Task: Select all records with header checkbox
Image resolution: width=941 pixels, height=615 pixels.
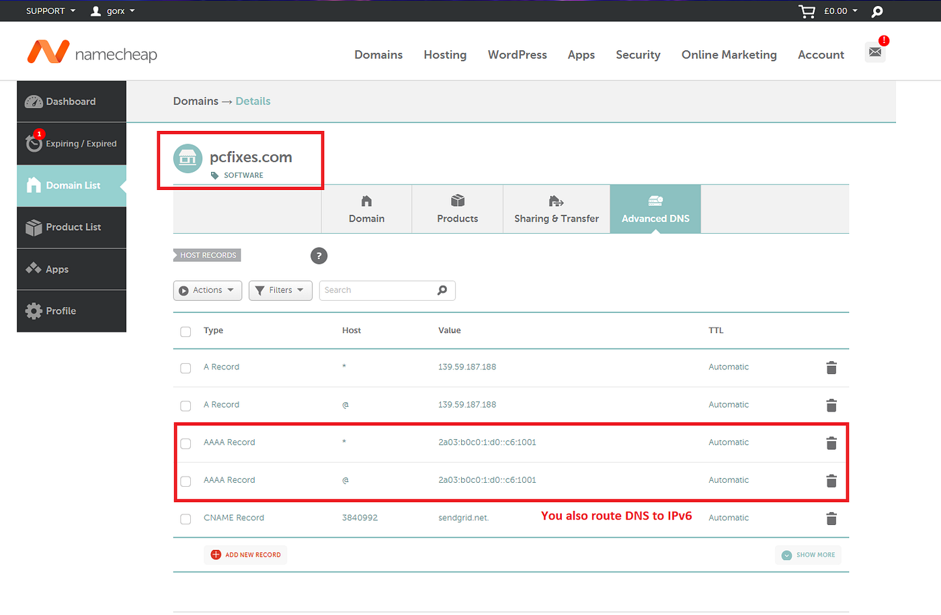Action: pos(186,332)
